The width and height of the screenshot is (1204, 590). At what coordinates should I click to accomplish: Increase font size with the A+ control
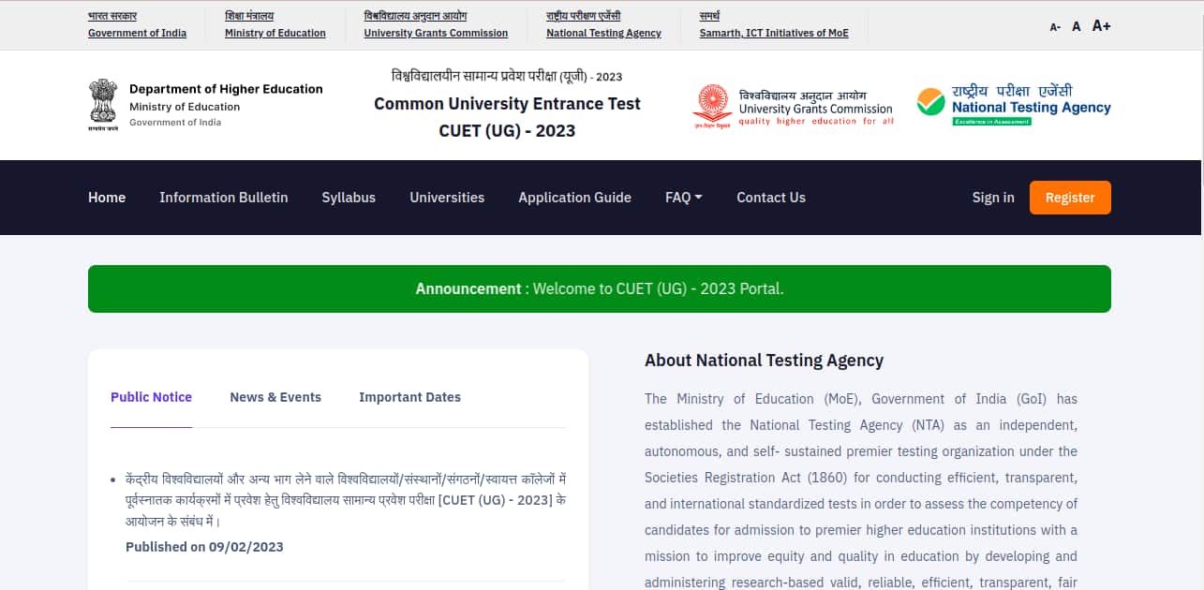1101,25
